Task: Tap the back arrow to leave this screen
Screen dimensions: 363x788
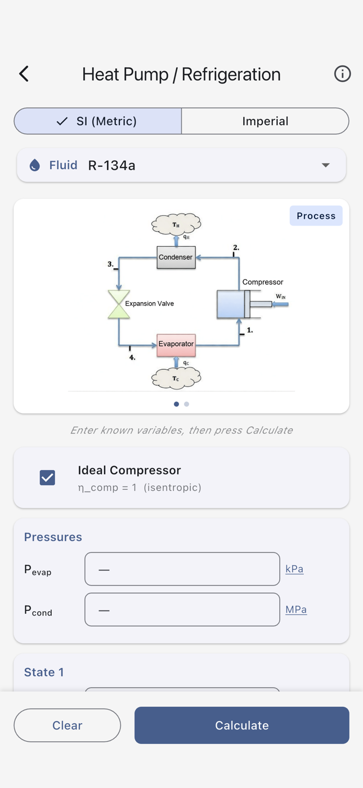Action: (x=23, y=74)
